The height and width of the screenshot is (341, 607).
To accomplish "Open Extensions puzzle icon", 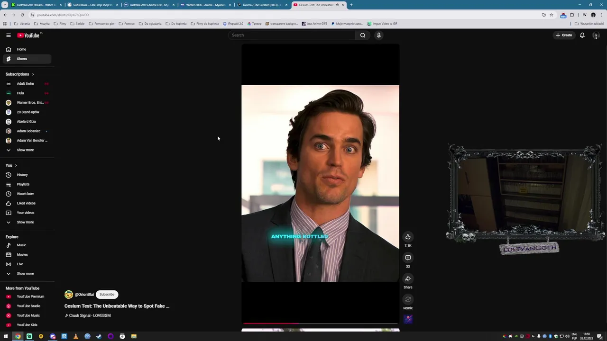I will [x=572, y=15].
